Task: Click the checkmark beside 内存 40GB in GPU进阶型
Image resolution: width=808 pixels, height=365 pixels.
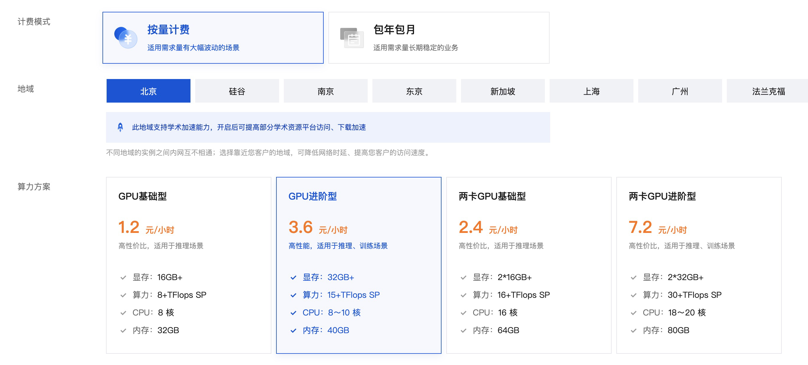Action: tap(294, 330)
